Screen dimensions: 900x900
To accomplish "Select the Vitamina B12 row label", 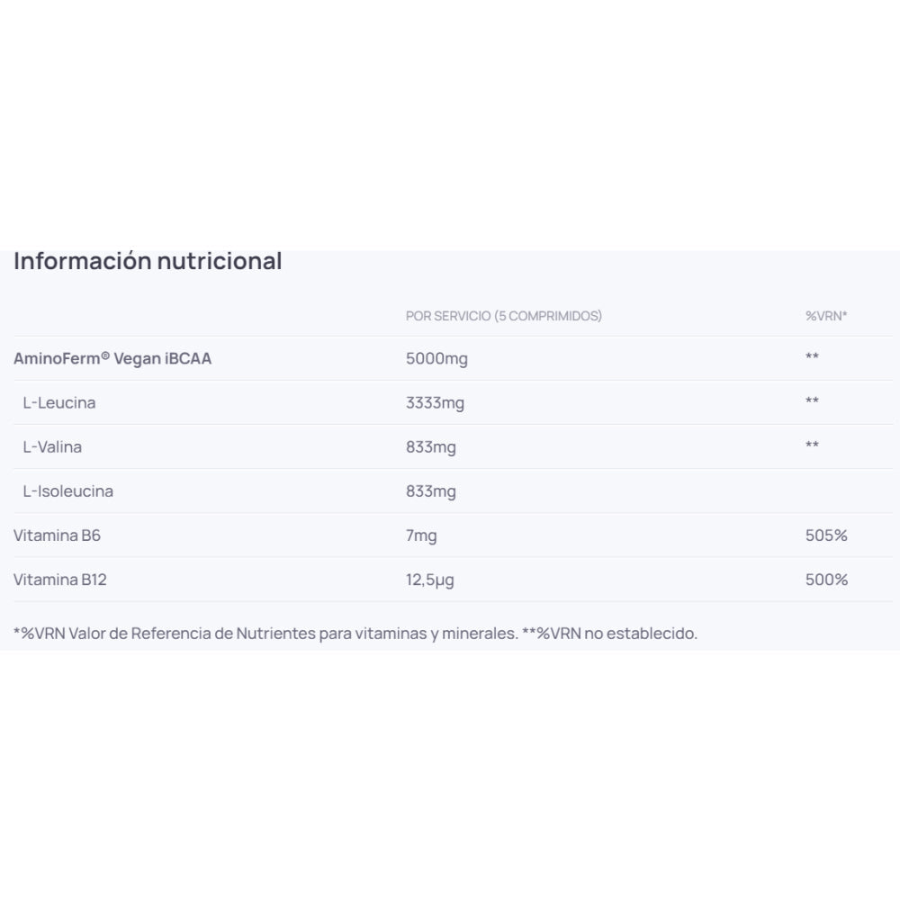I will pos(59,580).
